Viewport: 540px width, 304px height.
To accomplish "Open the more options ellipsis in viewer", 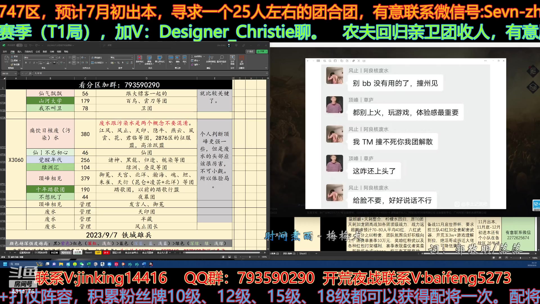I will click(485, 61).
